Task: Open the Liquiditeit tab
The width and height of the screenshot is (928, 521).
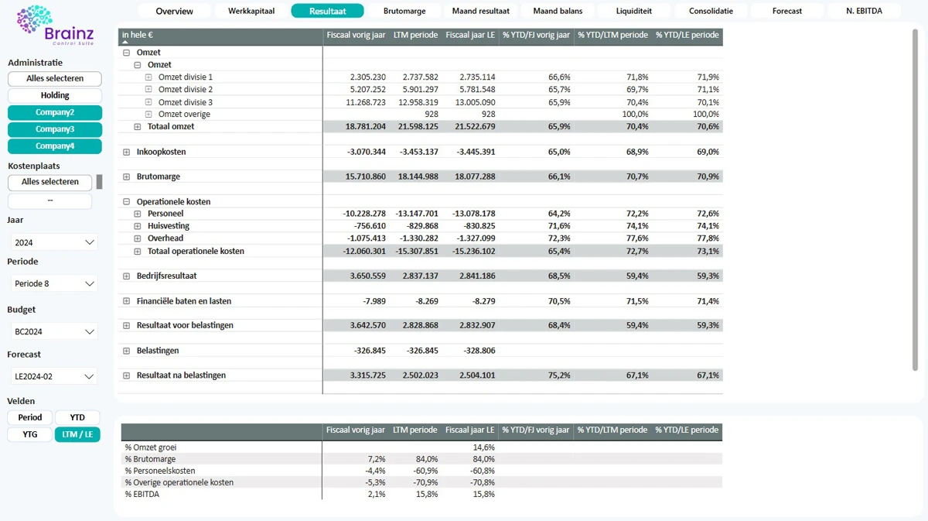Action: coord(634,11)
